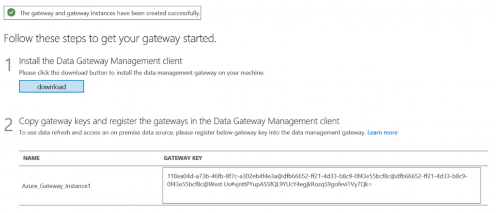Click the 'Please click the download button' description
This screenshot has height=213, width=496.
pos(142,72)
